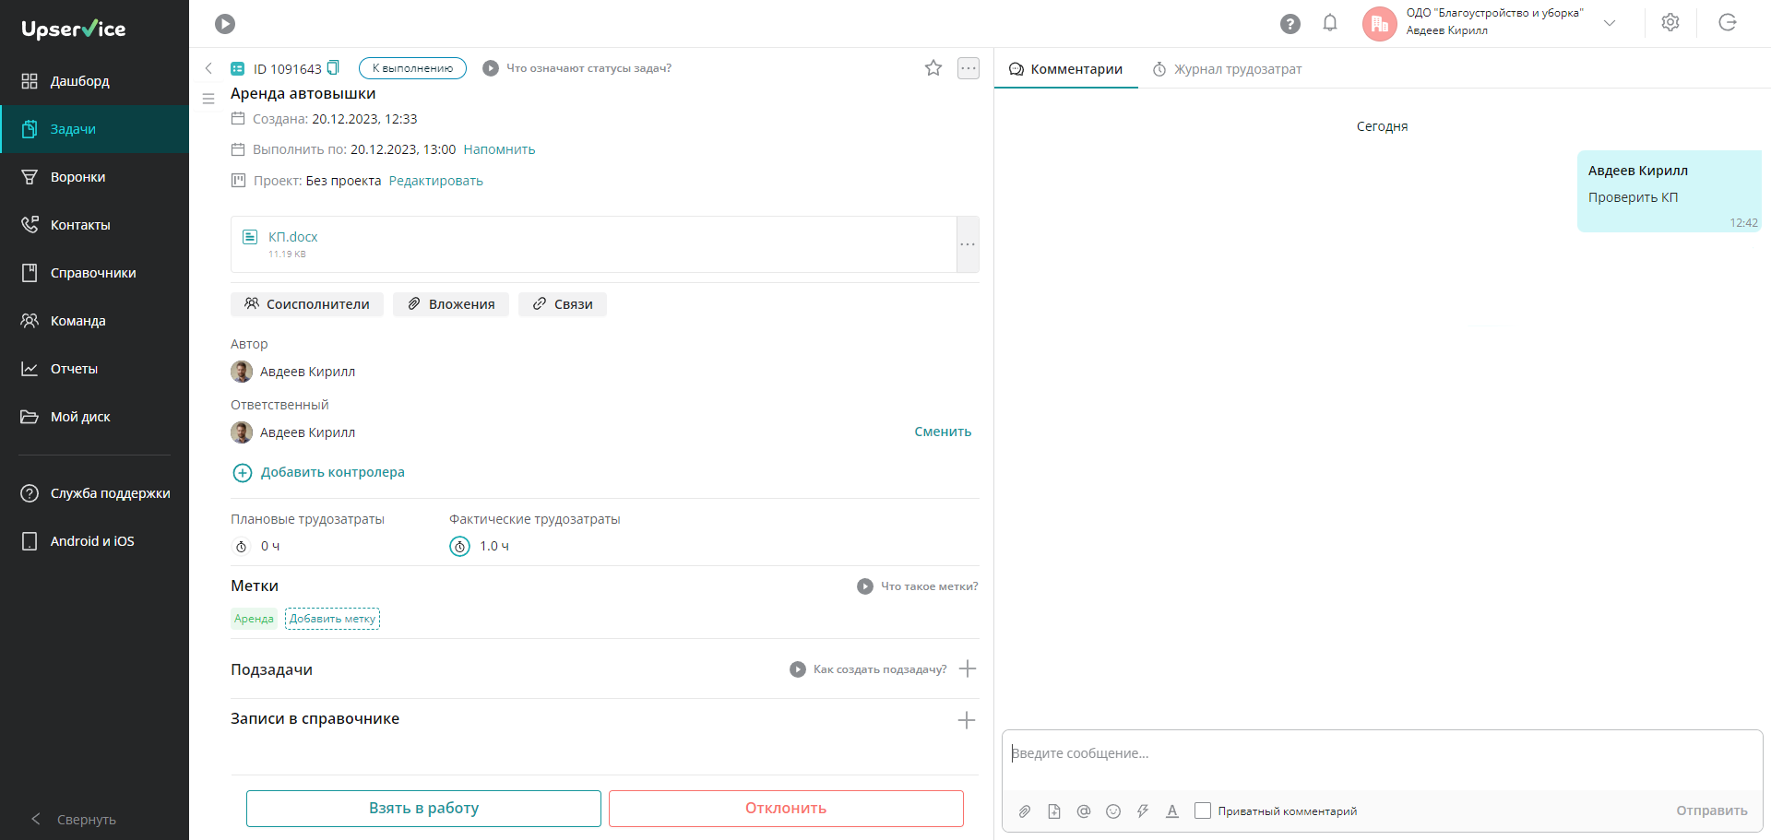Click the Соисполнители button
This screenshot has width=1771, height=840.
pyautogui.click(x=306, y=304)
